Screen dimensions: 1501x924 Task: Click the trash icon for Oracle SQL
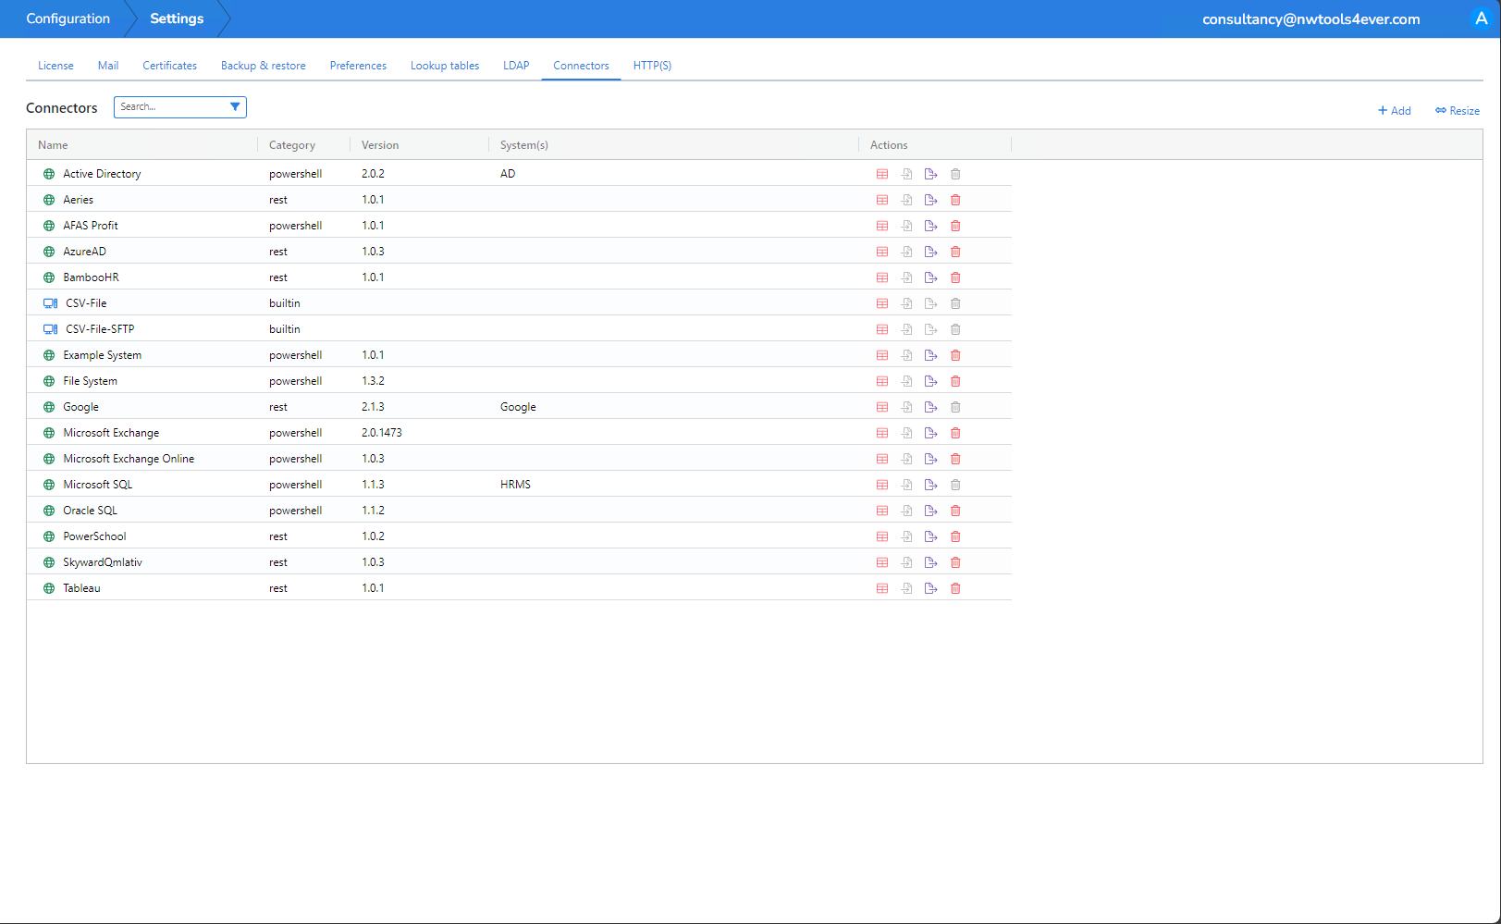955,511
